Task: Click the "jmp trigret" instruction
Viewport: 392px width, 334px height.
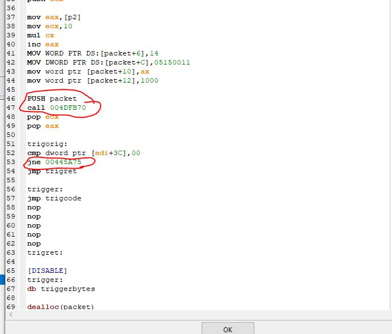Action: pyautogui.click(x=52, y=171)
